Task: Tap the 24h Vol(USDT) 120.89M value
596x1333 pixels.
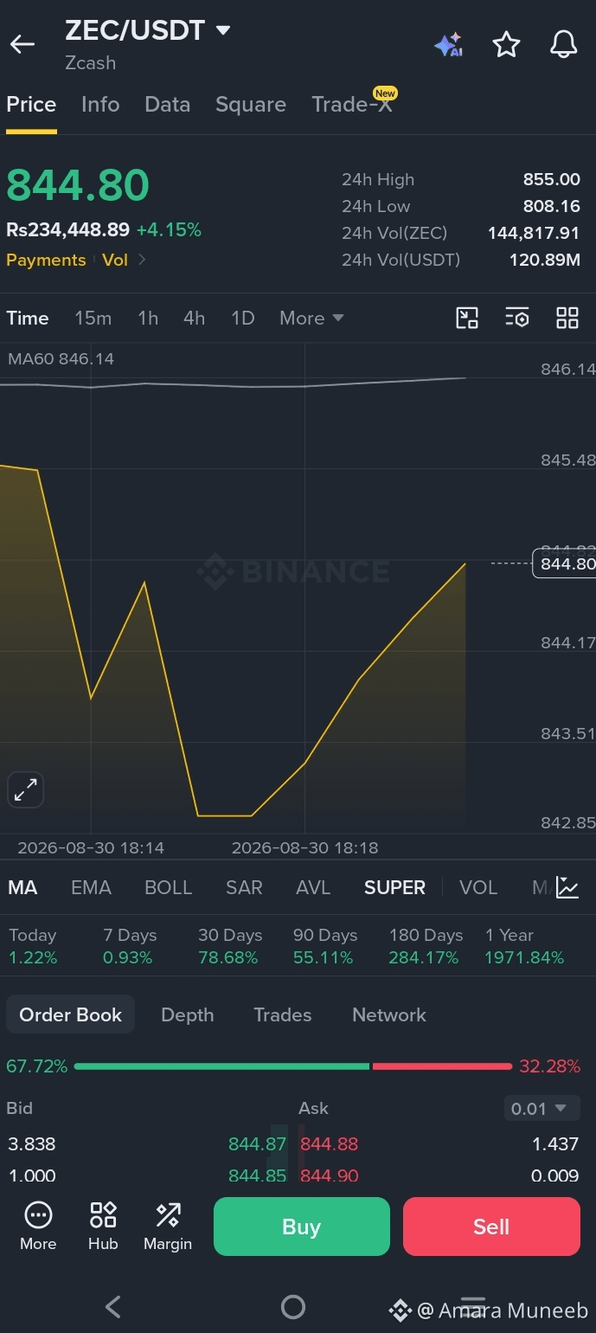Action: (545, 260)
